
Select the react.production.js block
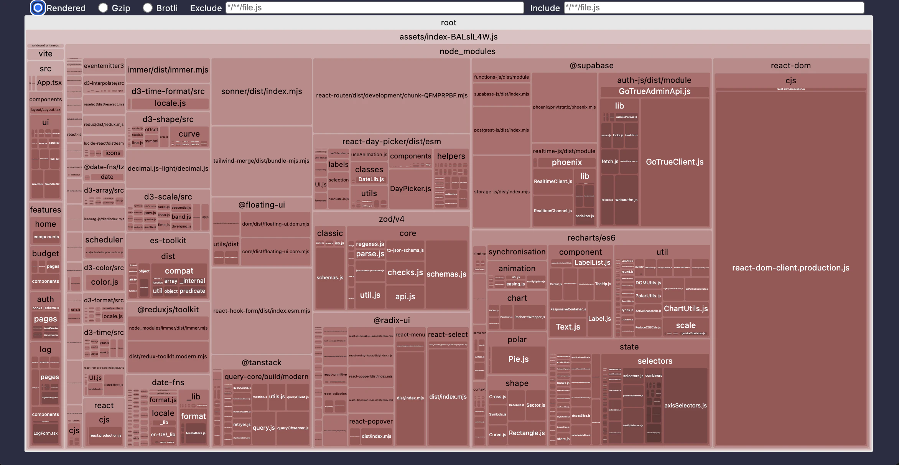click(x=105, y=435)
